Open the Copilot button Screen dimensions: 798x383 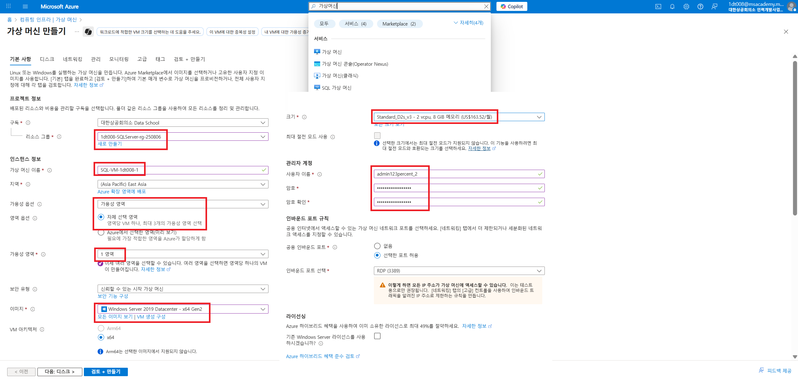[x=511, y=7]
